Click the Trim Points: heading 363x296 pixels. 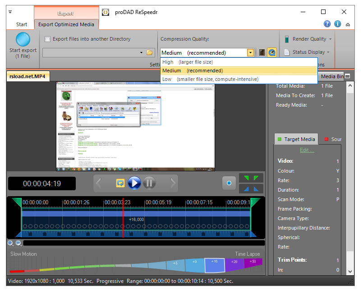tap(292, 260)
